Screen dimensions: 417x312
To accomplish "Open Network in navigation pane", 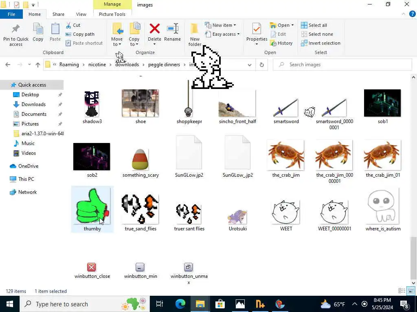I will click(27, 192).
